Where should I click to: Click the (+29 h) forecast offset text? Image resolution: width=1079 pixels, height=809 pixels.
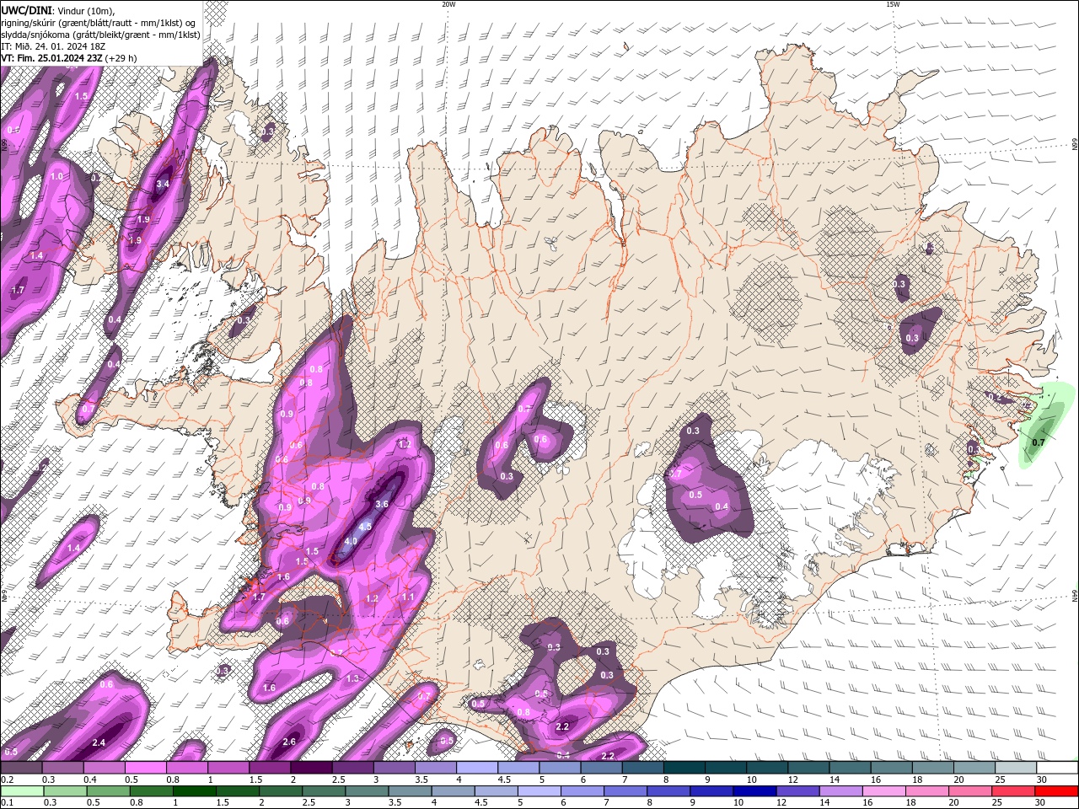pos(121,58)
